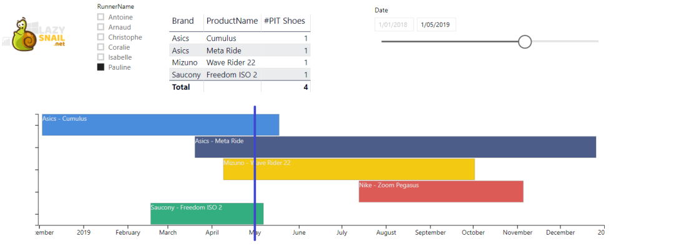Select the red Nike - Zoom Pegasus bar
The height and width of the screenshot is (251, 674).
point(441,191)
